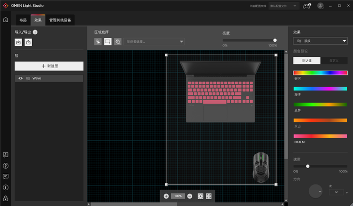Toggle visibility of the Wave layer
353x206 pixels.
click(21, 79)
